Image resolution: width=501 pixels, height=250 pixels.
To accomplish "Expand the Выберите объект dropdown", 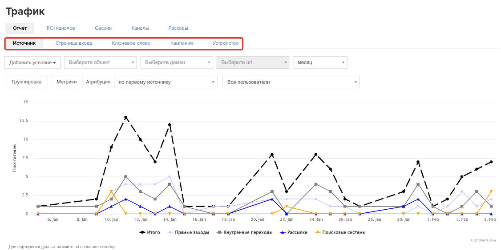I will [x=100, y=62].
